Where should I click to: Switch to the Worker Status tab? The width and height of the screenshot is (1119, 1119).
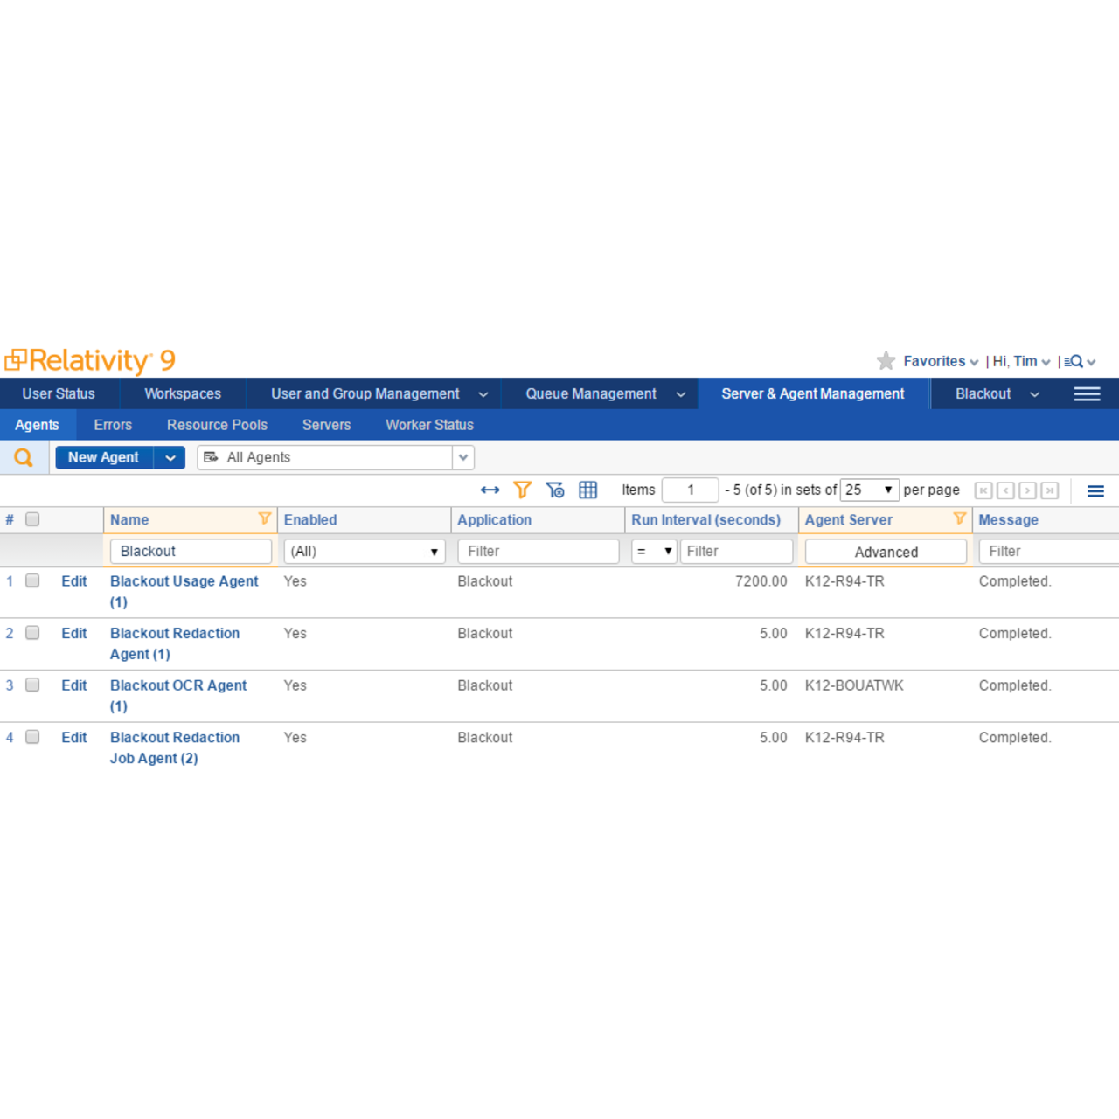coord(429,425)
